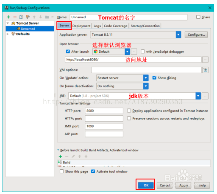217x194 pixels.
Task: Remove selected before launch task
Action: point(67,156)
